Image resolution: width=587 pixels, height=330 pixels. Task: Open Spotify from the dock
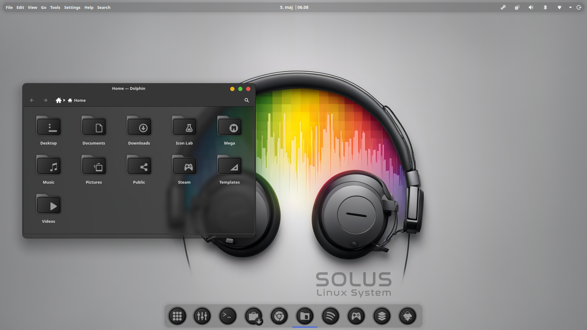(x=330, y=316)
